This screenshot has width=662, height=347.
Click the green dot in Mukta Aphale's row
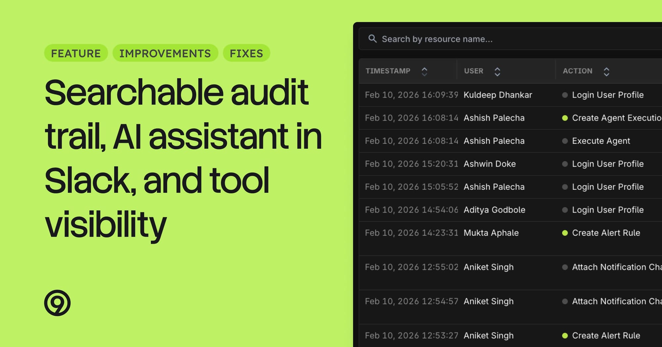click(x=565, y=233)
